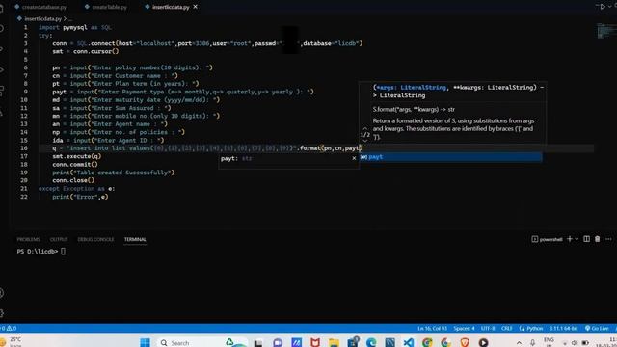Click the smt.execute(q) code line
Viewport: 617px width, 347px height.
tap(77, 156)
